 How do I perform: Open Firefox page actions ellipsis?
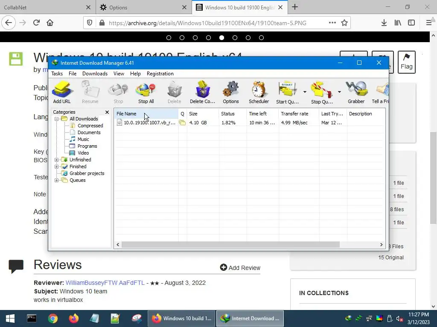332,23
